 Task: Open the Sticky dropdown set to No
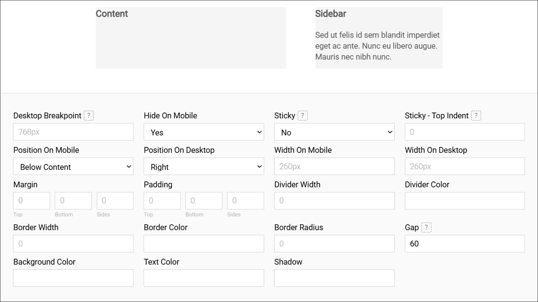point(334,132)
